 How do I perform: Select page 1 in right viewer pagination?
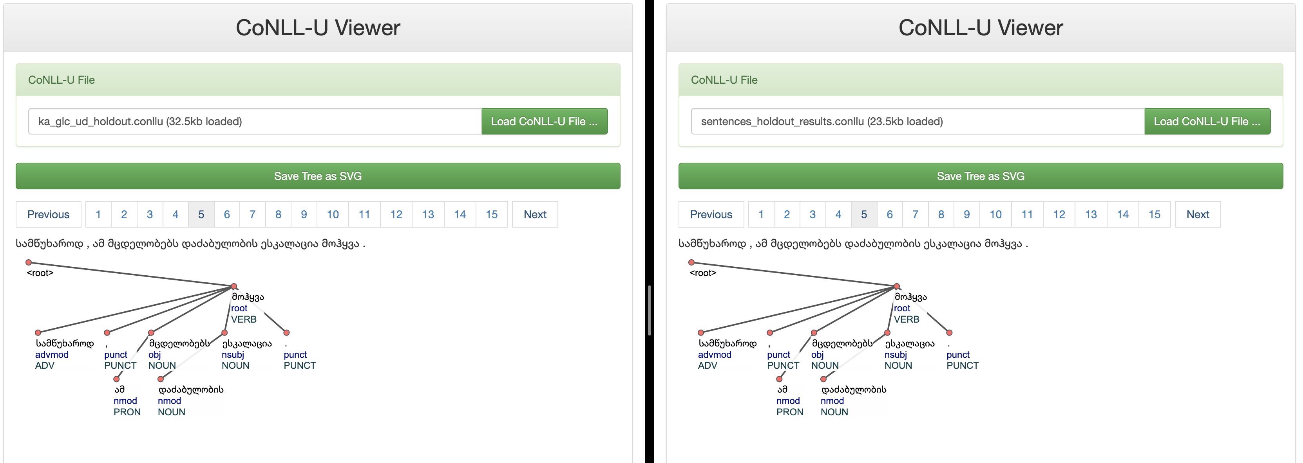[x=761, y=214]
